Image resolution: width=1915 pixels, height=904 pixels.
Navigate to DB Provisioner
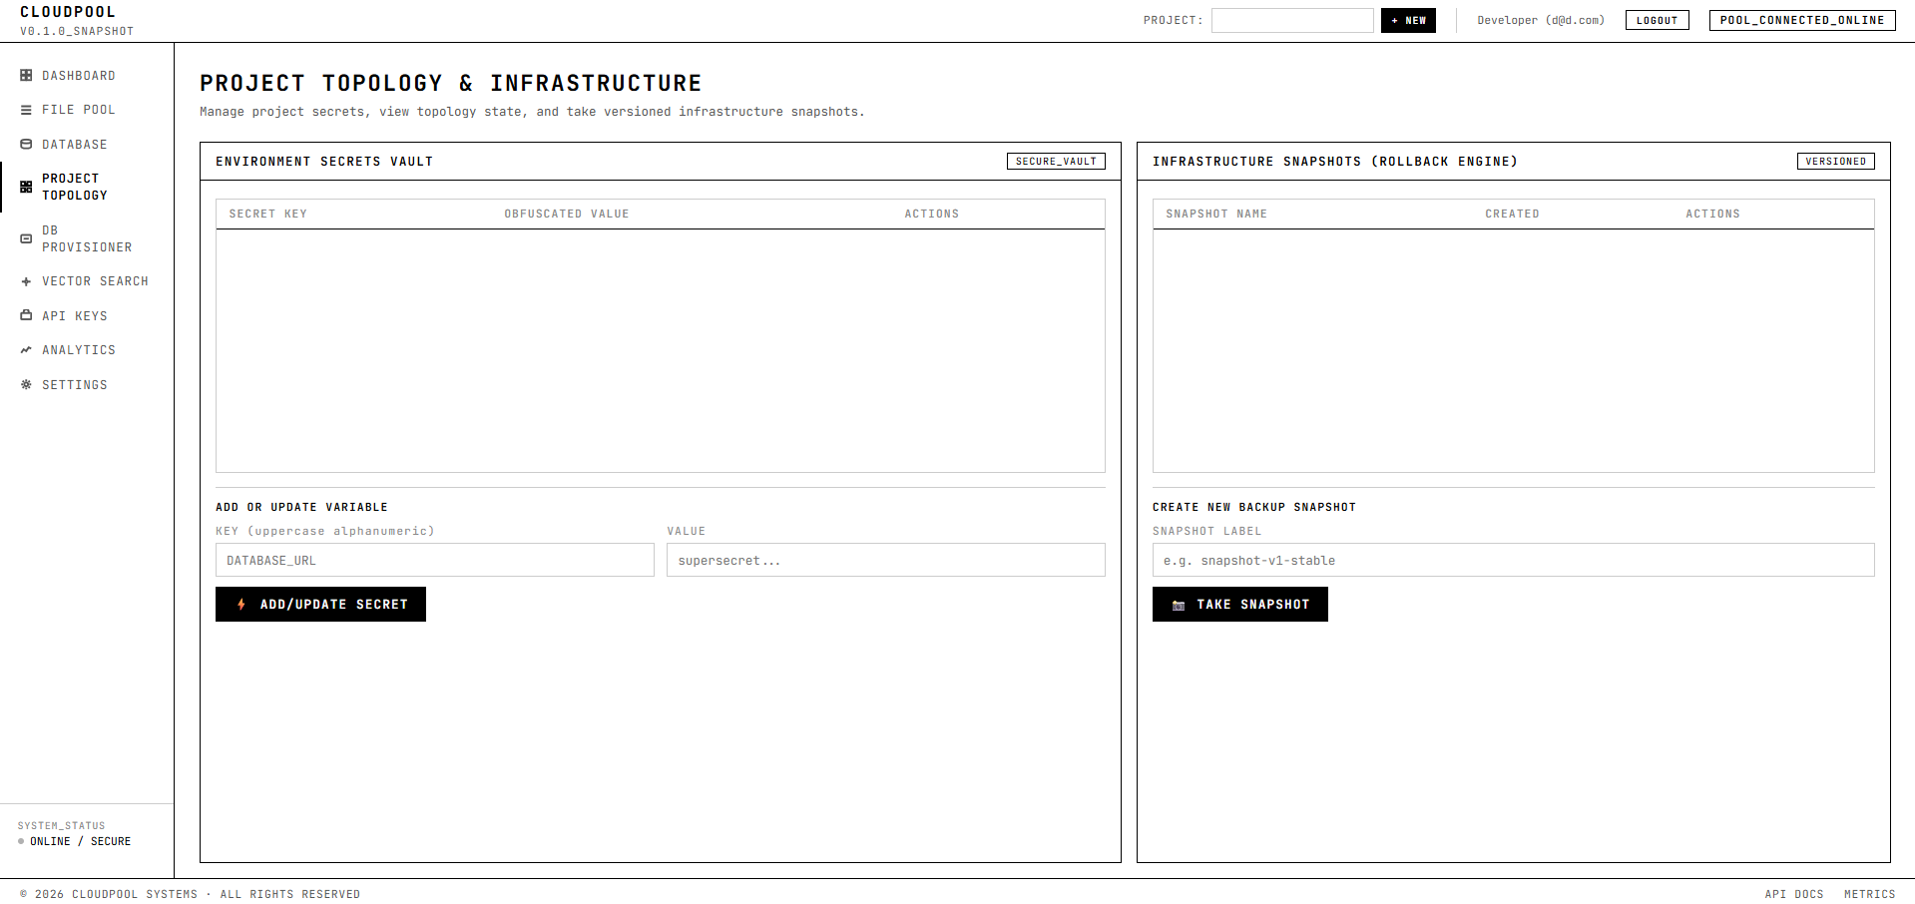click(87, 238)
